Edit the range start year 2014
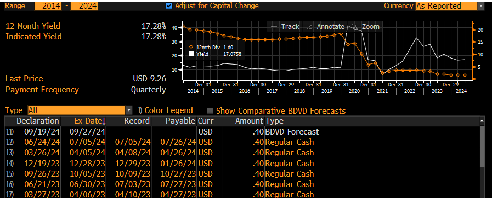The width and height of the screenshot is (492, 198). (x=48, y=6)
